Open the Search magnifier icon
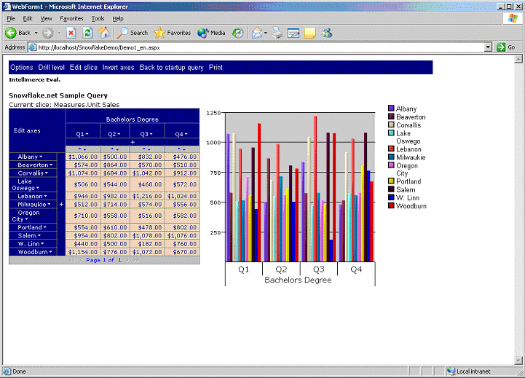 coord(122,33)
